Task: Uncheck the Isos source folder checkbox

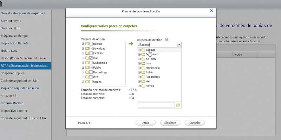Action: [x=91, y=58]
